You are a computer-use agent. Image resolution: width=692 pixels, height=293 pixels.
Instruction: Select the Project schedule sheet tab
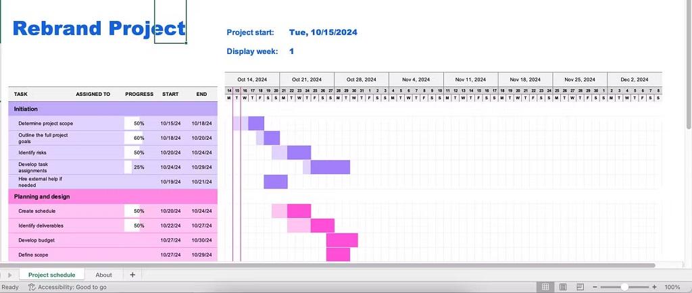point(51,275)
